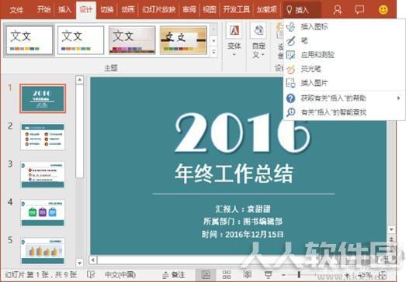Open the 开发工具 developer tab
The height and width of the screenshot is (282, 406).
click(237, 10)
